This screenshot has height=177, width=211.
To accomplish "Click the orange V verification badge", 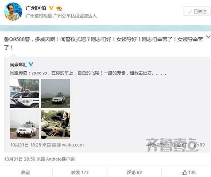I will [51, 8].
